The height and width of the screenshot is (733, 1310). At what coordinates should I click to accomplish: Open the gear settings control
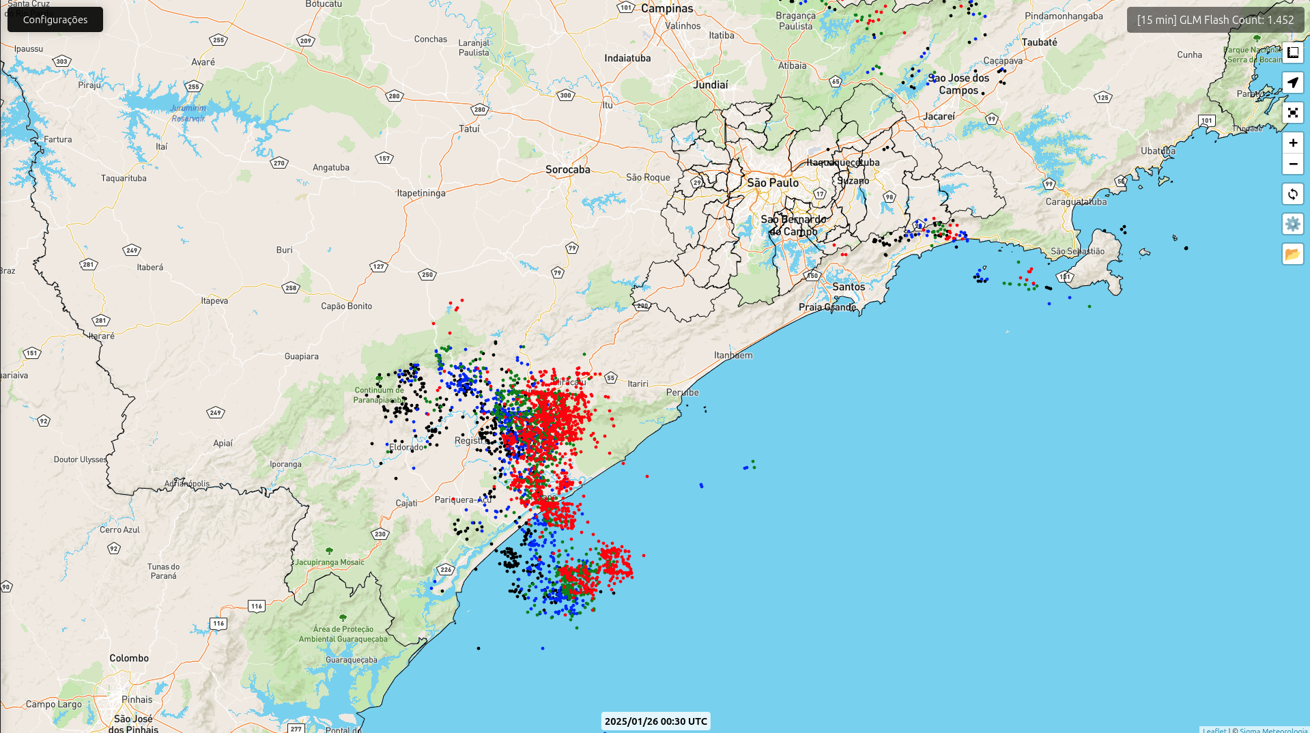pyautogui.click(x=1292, y=224)
